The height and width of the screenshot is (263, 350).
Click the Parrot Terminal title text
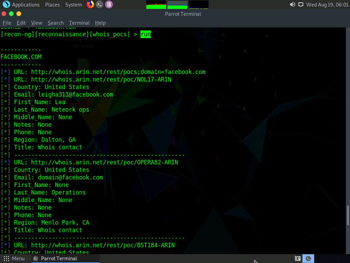[183, 14]
